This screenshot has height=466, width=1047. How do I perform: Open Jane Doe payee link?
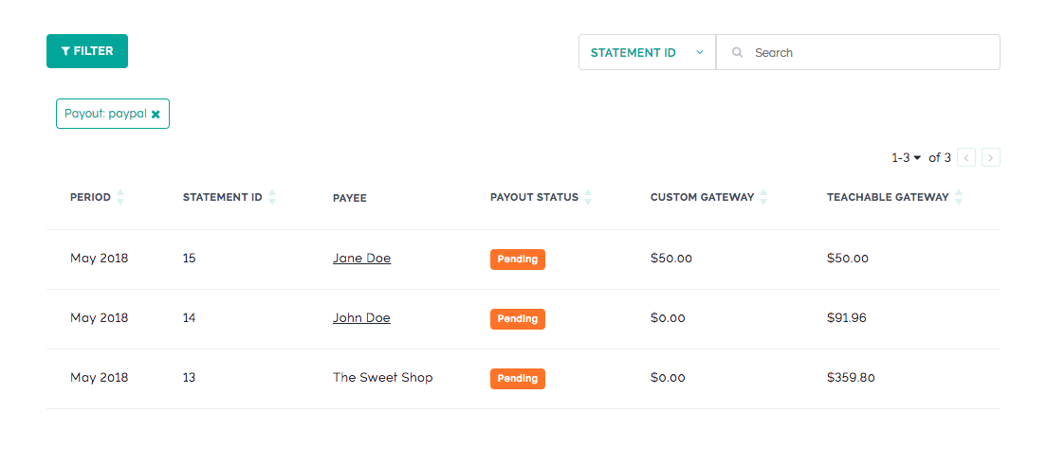coord(362,259)
